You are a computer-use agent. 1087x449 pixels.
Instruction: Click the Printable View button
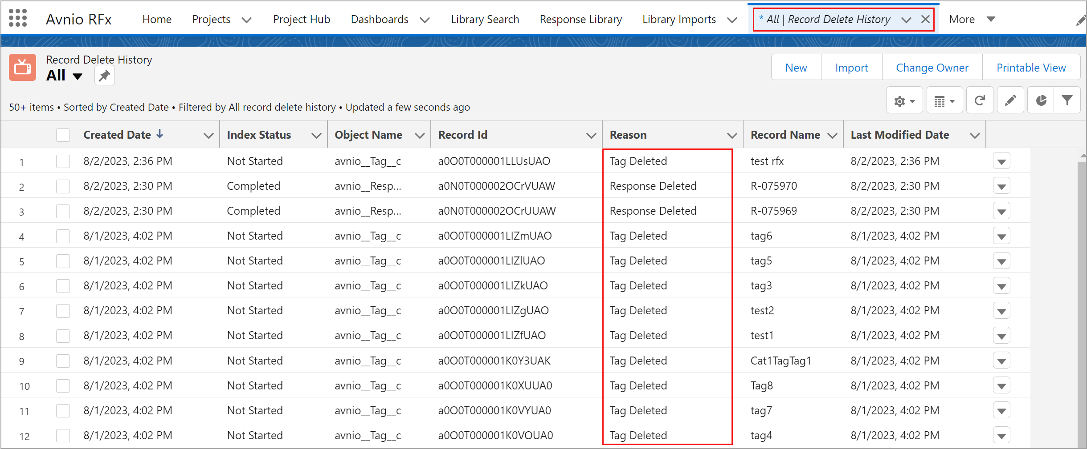pyautogui.click(x=1031, y=68)
